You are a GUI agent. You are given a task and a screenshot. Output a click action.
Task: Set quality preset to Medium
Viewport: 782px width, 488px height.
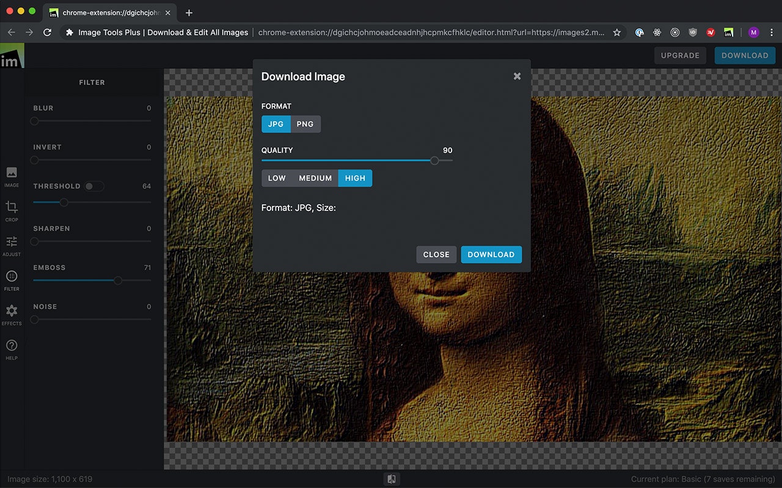pos(315,178)
